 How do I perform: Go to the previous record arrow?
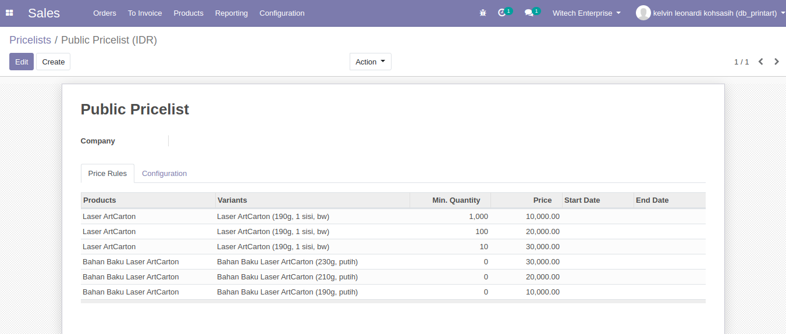tap(760, 62)
